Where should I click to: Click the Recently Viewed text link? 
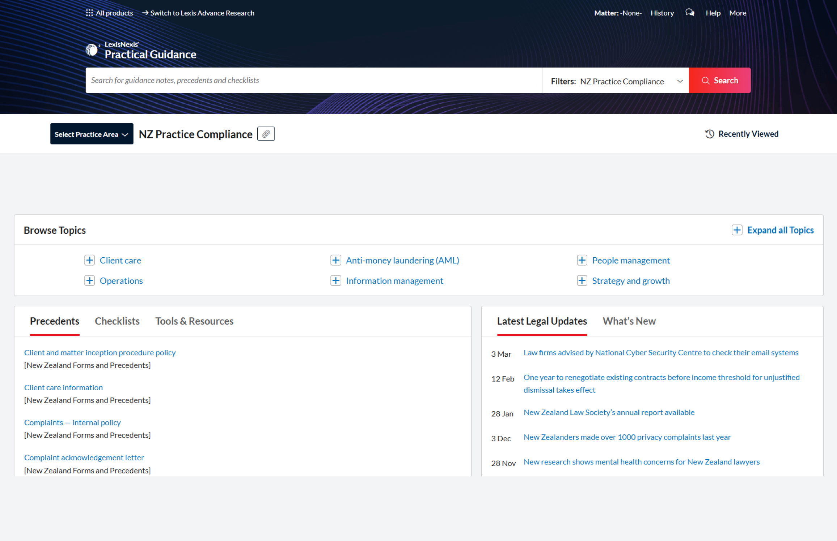(748, 134)
